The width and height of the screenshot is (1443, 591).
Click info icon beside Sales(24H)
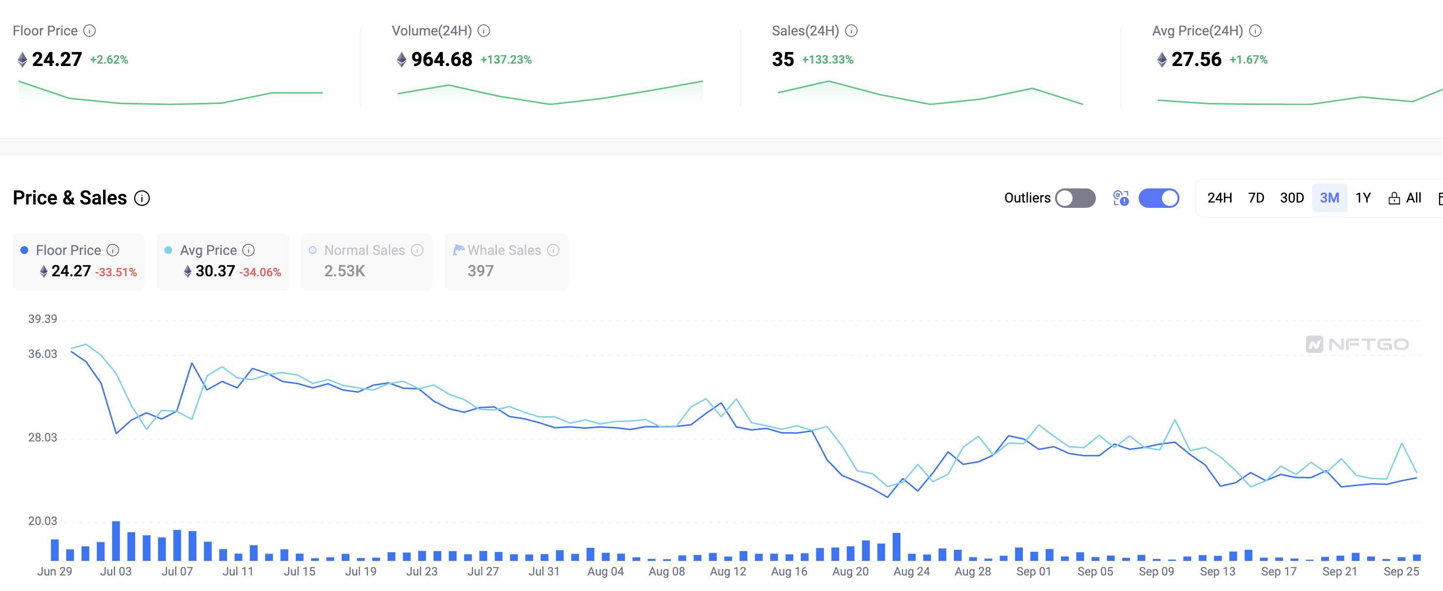(851, 31)
